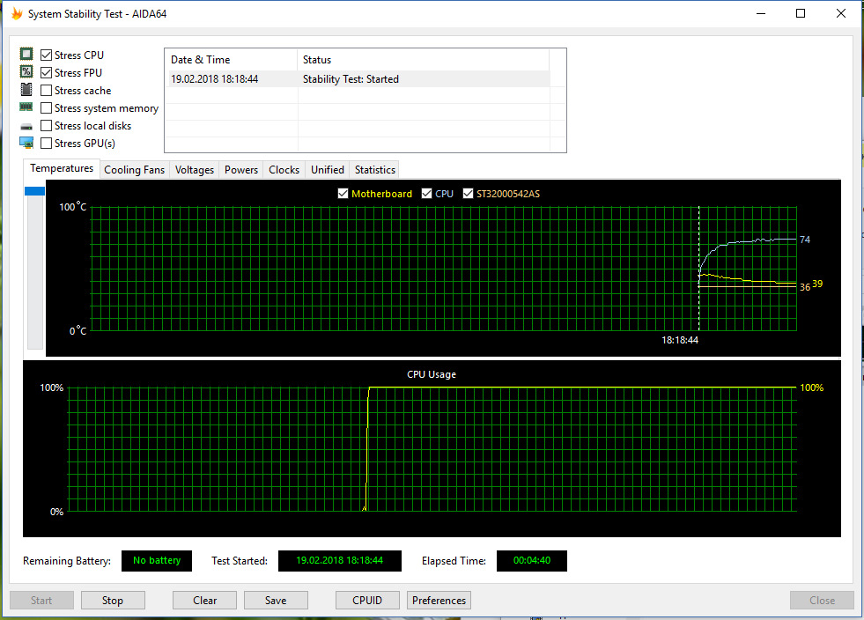
Task: Click the disk drive icon beside Stress local disks
Action: coord(26,126)
